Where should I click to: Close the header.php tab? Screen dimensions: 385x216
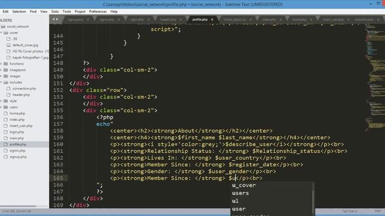[x=180, y=20]
